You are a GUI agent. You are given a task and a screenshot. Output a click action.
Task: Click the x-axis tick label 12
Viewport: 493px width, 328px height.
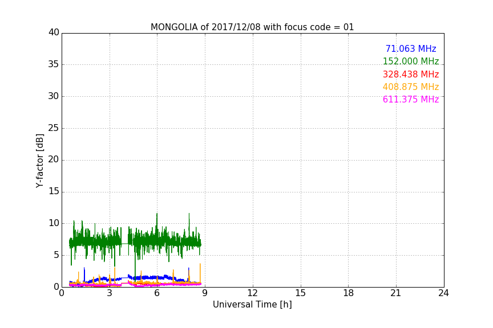click(252, 293)
